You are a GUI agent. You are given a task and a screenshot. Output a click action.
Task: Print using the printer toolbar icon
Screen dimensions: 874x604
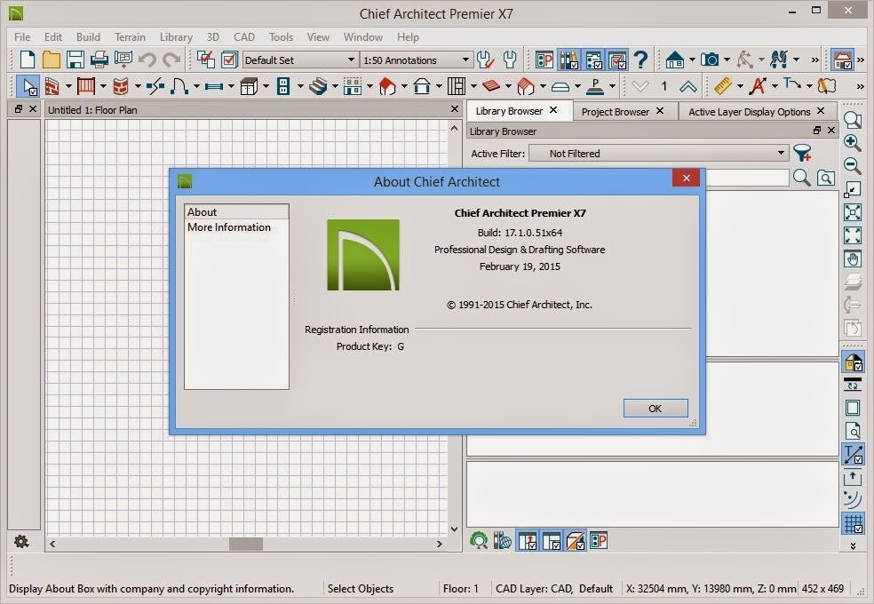point(99,60)
